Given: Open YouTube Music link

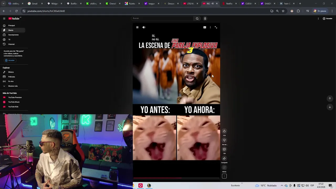Looking at the screenshot, I should [x=14, y=102].
